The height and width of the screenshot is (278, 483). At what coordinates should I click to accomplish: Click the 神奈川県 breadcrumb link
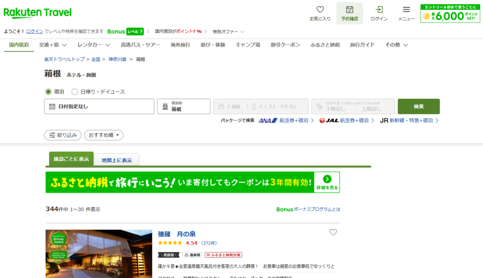pos(117,59)
